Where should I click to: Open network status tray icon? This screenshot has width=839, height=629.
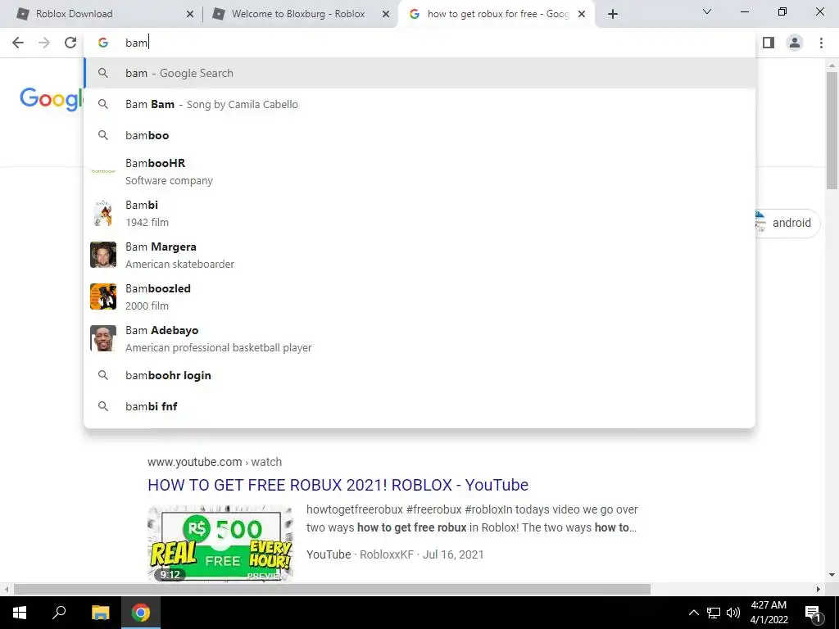click(714, 613)
